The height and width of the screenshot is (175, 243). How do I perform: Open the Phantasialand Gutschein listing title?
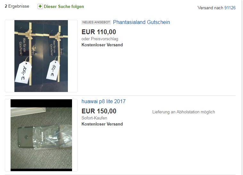click(141, 22)
